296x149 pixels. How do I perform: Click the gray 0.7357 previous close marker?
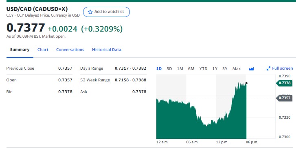[284, 98]
